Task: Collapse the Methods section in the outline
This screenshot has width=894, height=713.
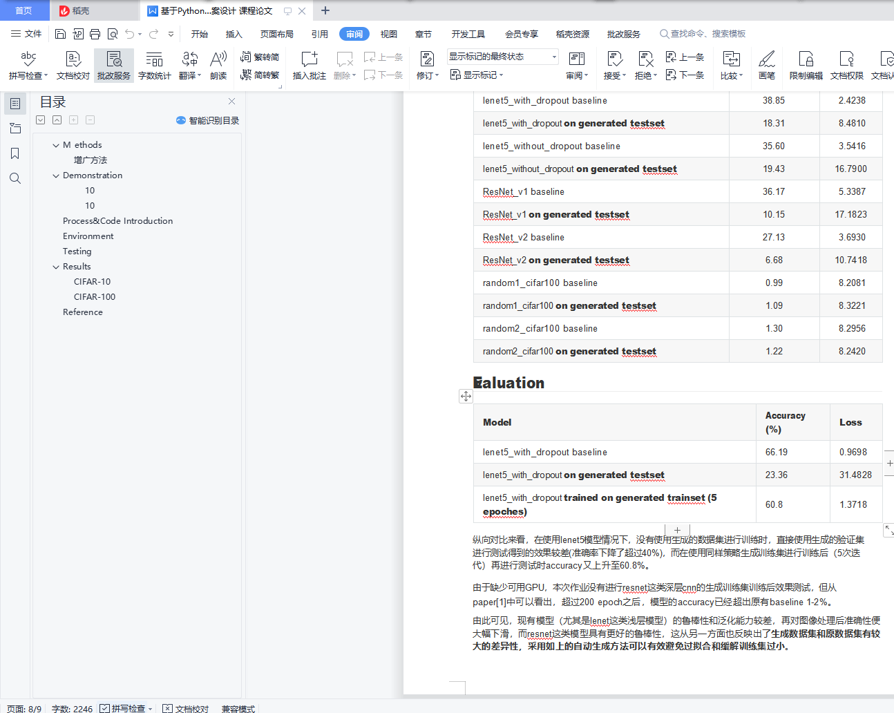Action: pos(56,145)
